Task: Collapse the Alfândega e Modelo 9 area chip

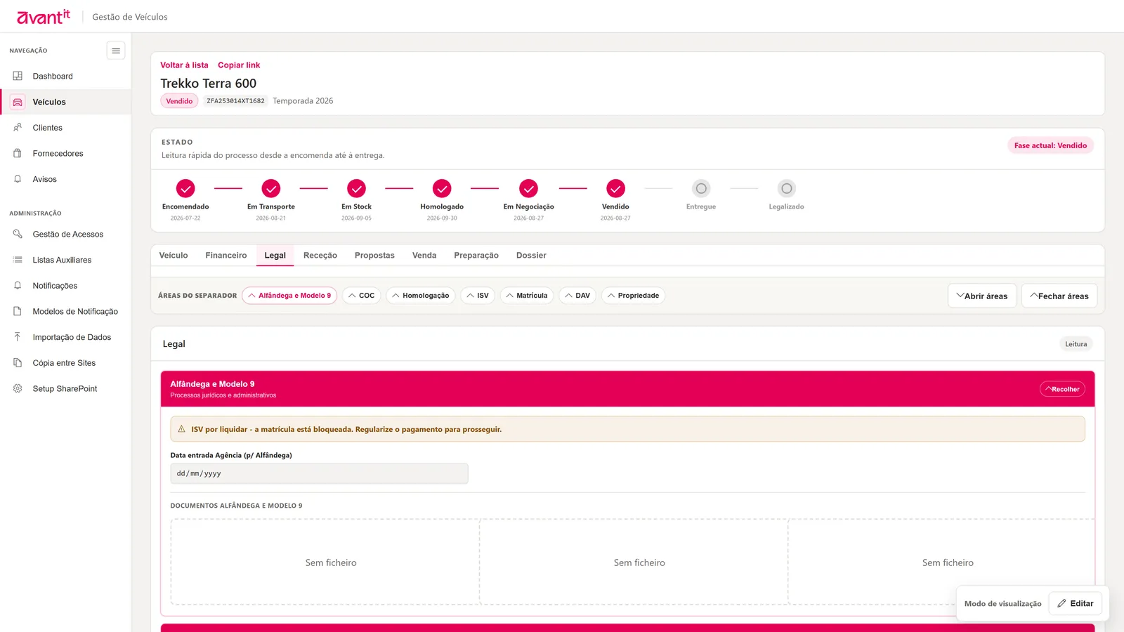Action: (x=289, y=296)
